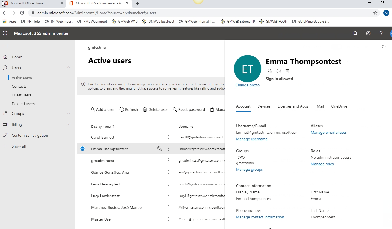Open the OneDrive tab

339,106
